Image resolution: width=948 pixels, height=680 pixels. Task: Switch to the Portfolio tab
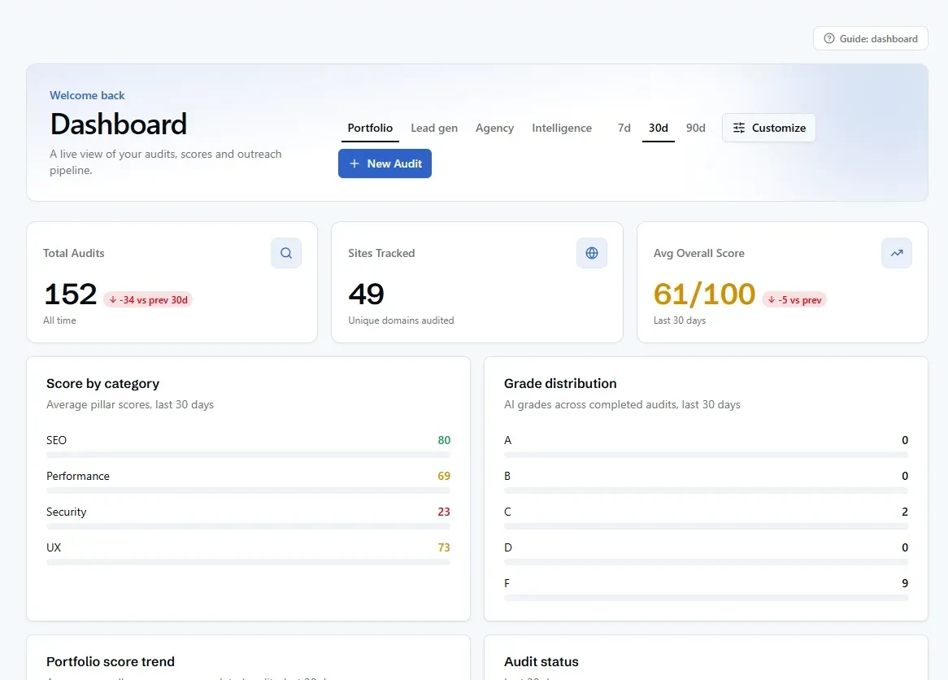(370, 128)
